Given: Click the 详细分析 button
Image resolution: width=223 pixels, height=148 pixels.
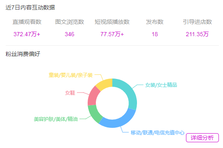Looking at the screenshot, I should pos(202,138).
